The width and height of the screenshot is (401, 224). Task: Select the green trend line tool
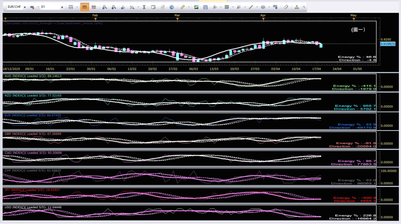(x=251, y=7)
